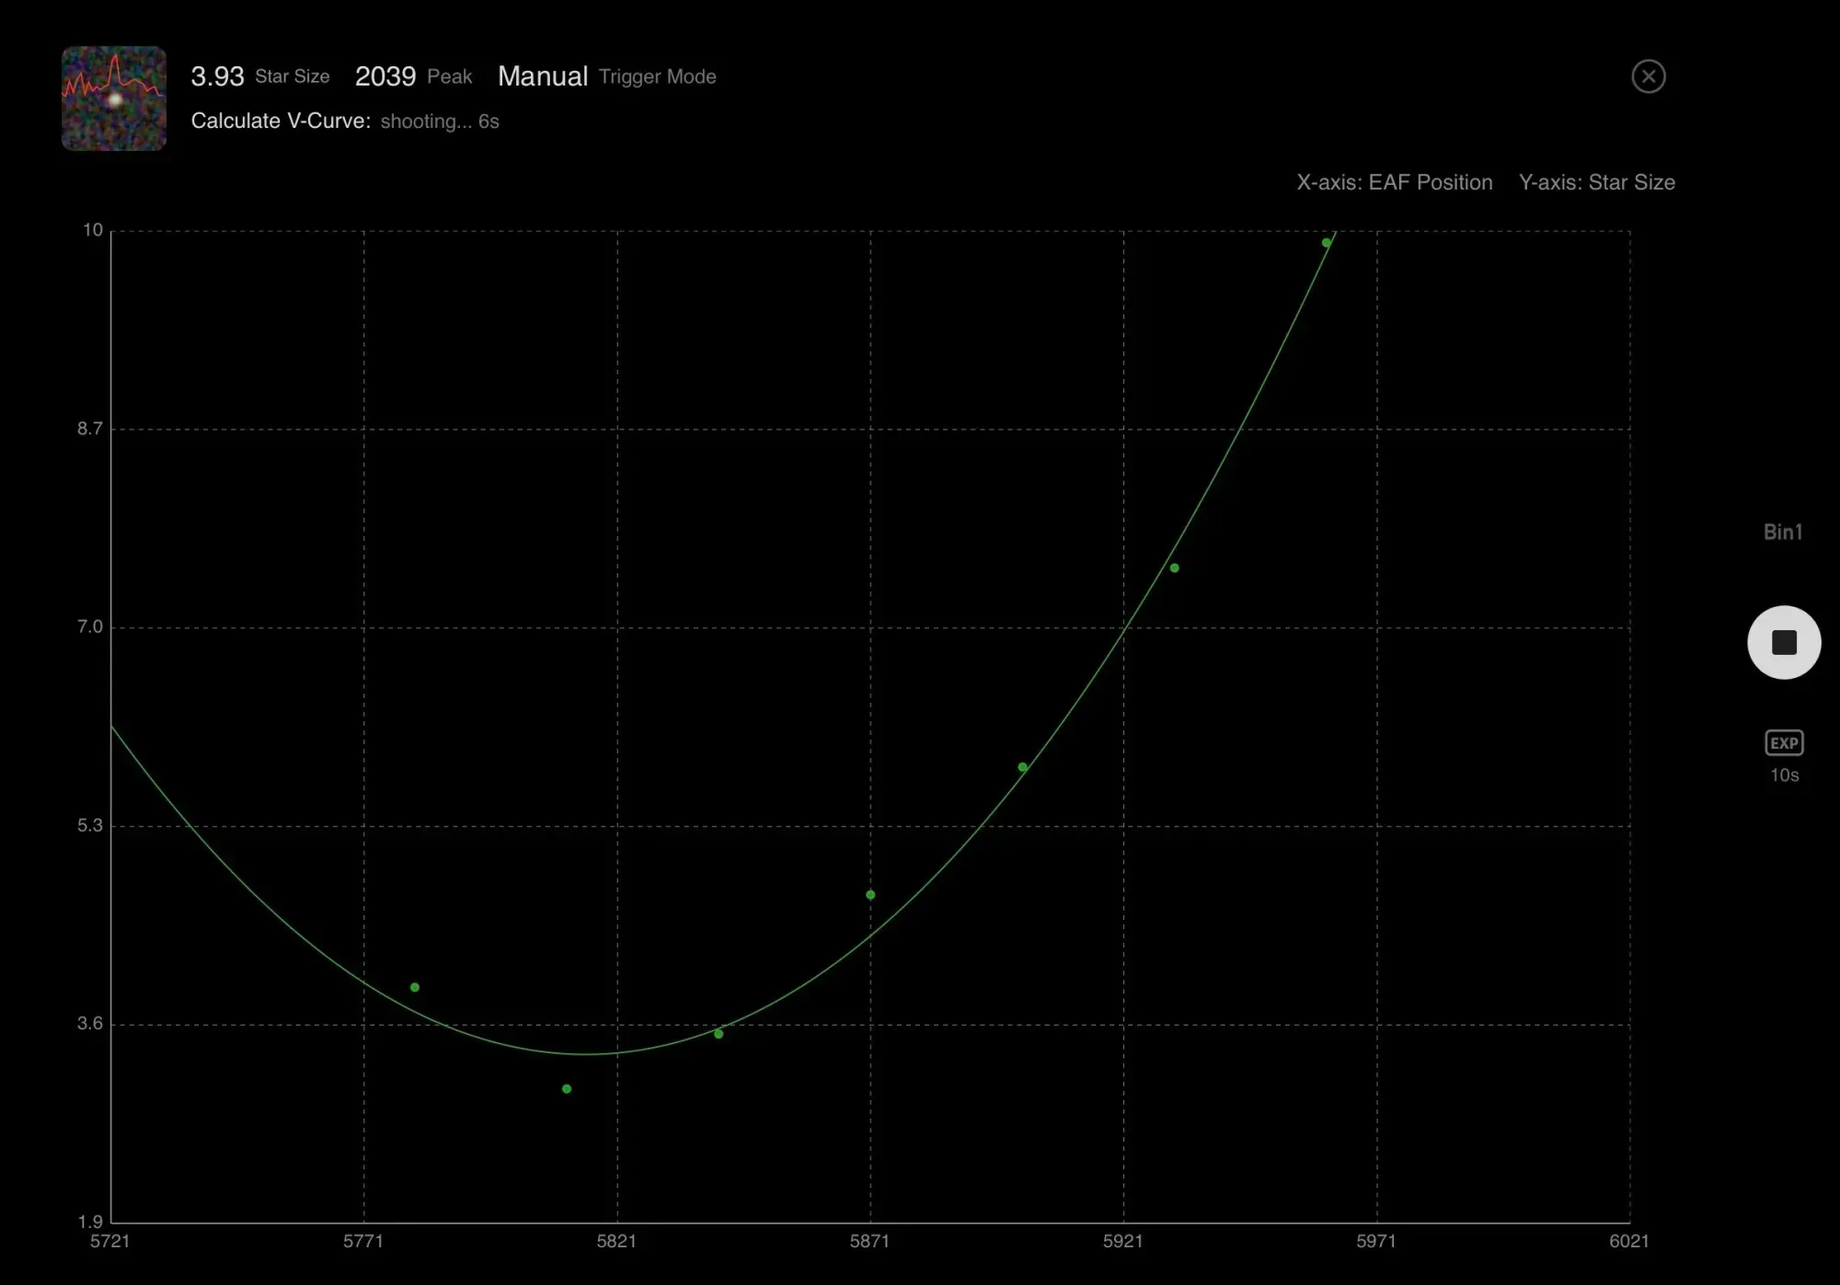Image resolution: width=1840 pixels, height=1285 pixels.
Task: Click the 2039 peak value
Action: [385, 76]
